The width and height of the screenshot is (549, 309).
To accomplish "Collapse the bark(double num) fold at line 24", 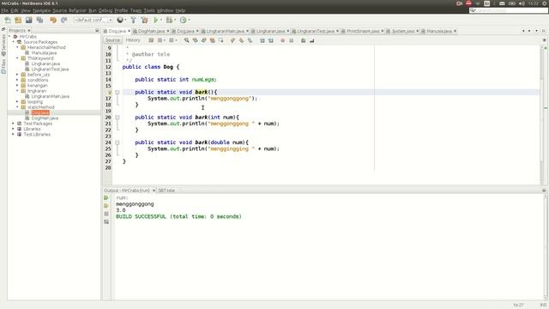I will [118, 142].
